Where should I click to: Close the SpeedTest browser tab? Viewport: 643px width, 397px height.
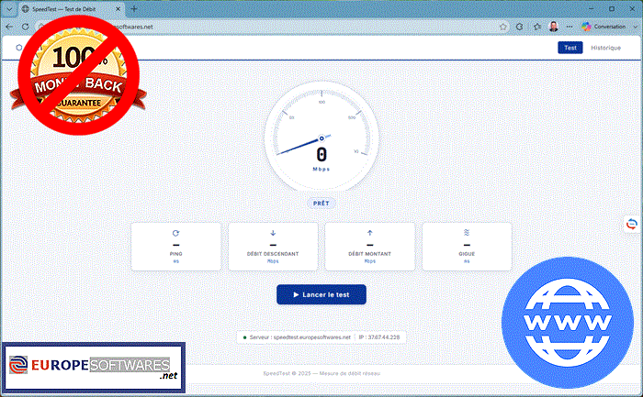pos(118,8)
